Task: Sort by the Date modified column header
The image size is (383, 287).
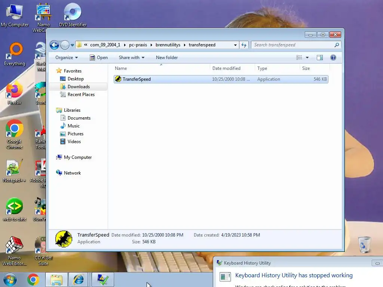Action: coord(232,68)
